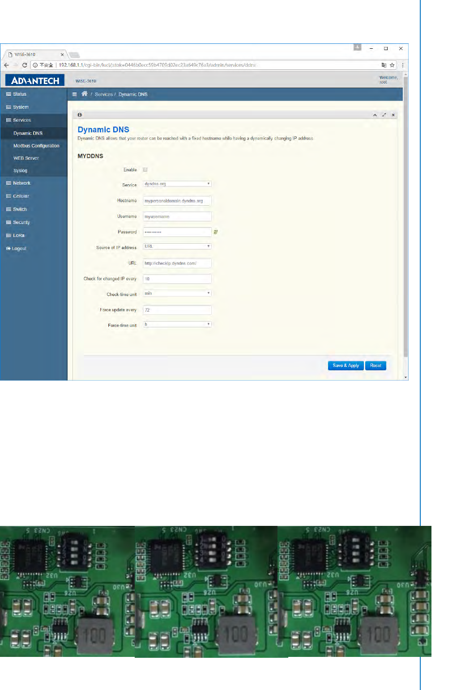Click the MYDDNS section heading
Screen dimensions: 461x690
click(x=90, y=156)
